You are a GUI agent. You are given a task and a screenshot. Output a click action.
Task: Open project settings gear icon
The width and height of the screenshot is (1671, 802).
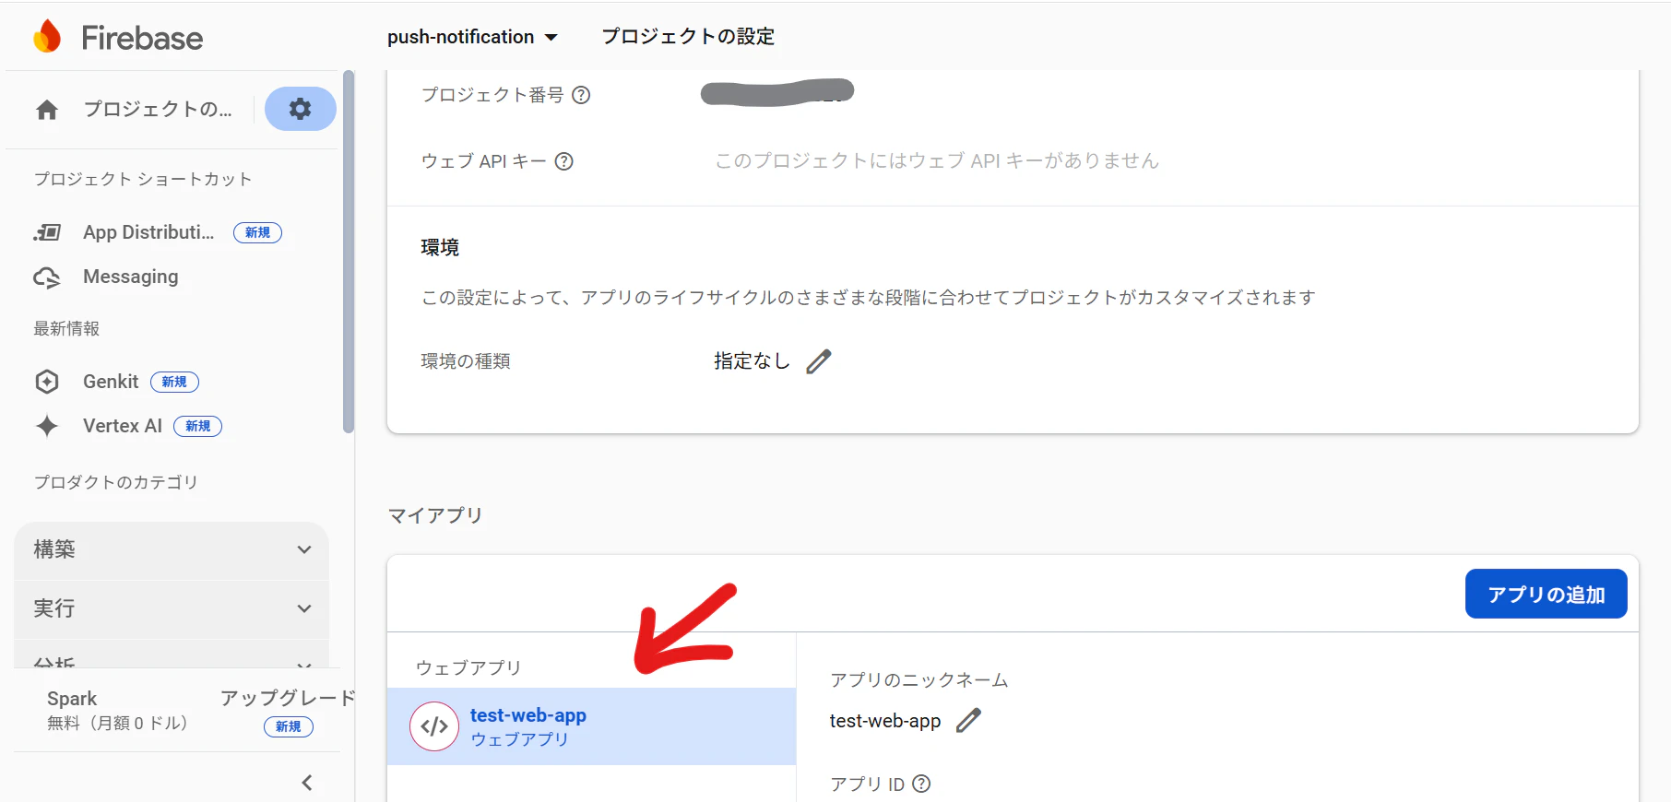tap(300, 109)
